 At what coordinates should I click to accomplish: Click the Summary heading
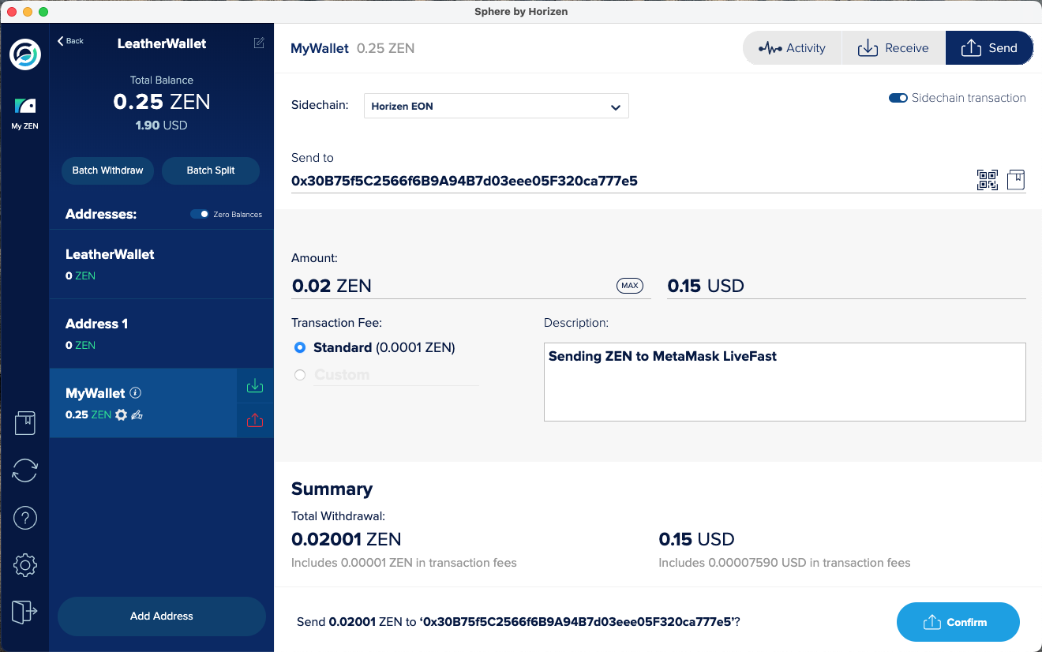pyautogui.click(x=332, y=489)
